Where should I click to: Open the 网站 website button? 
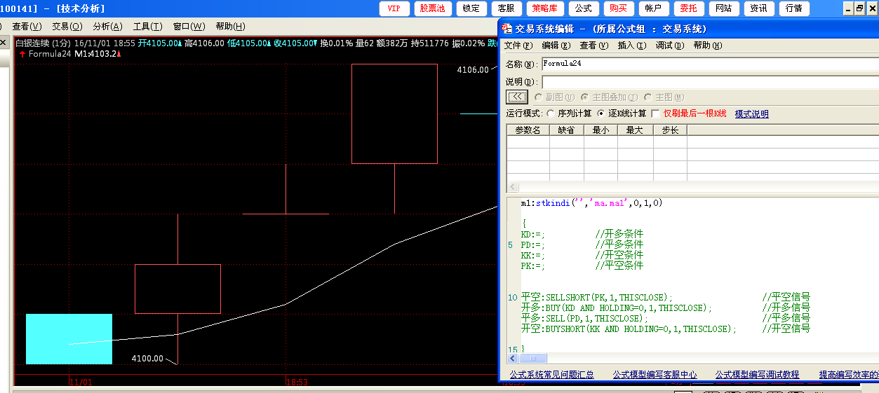(x=723, y=8)
